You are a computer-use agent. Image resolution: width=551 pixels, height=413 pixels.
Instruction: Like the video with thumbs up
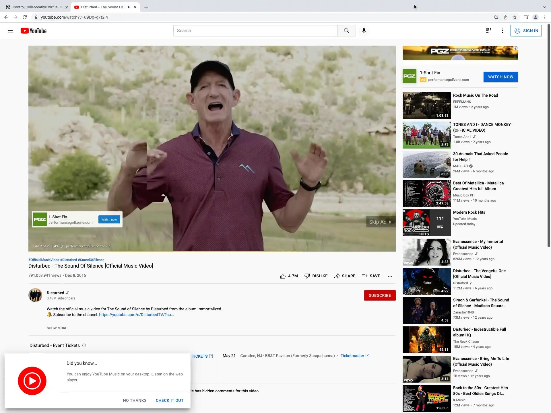283,276
